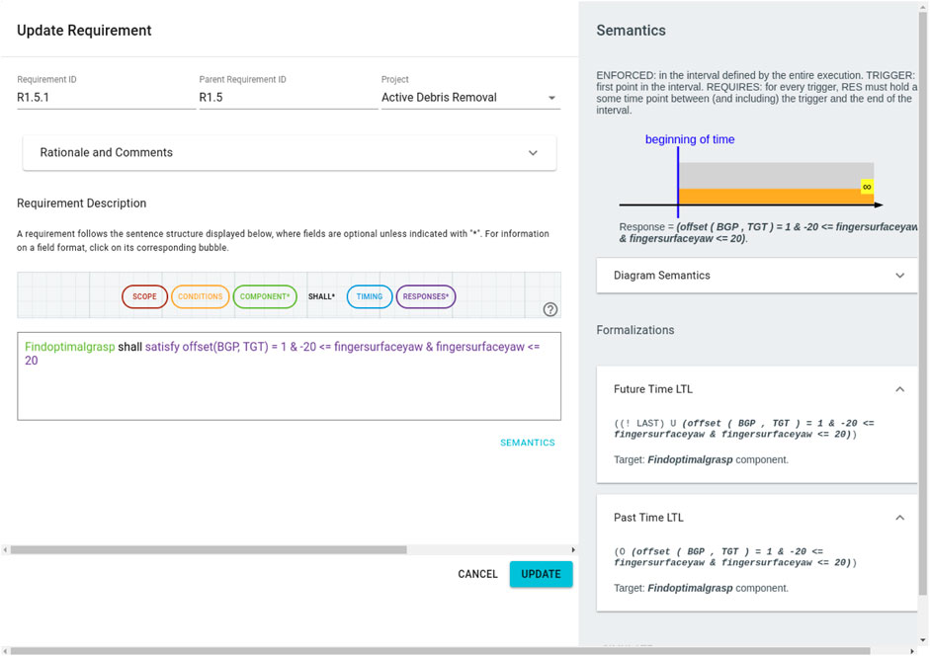Click the SHALL* label in sentence structure
This screenshot has height=656, width=930.
321,296
